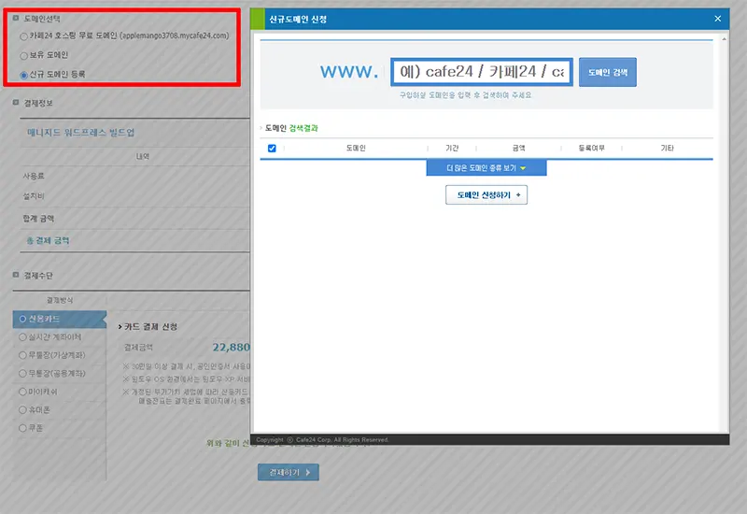The image size is (747, 514).
Task: Click 총 결제 금액 label
Action: tap(48, 241)
